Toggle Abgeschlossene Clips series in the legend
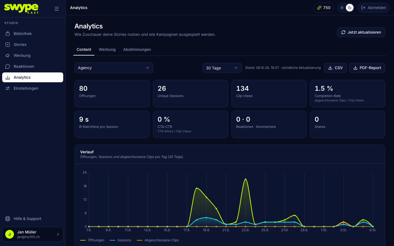This screenshot has width=394, height=246. coord(158,240)
